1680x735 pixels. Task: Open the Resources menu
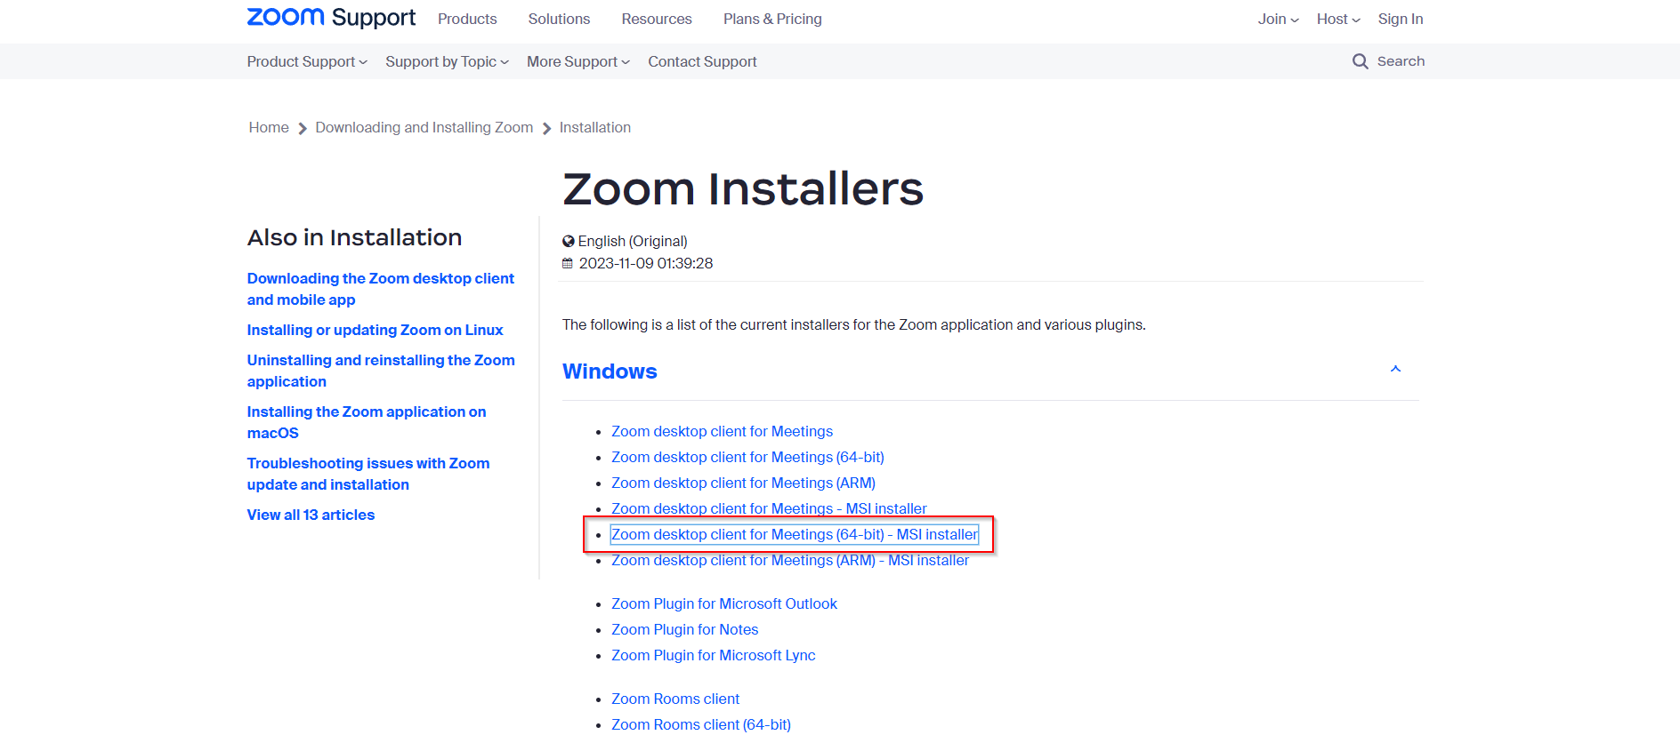click(657, 19)
